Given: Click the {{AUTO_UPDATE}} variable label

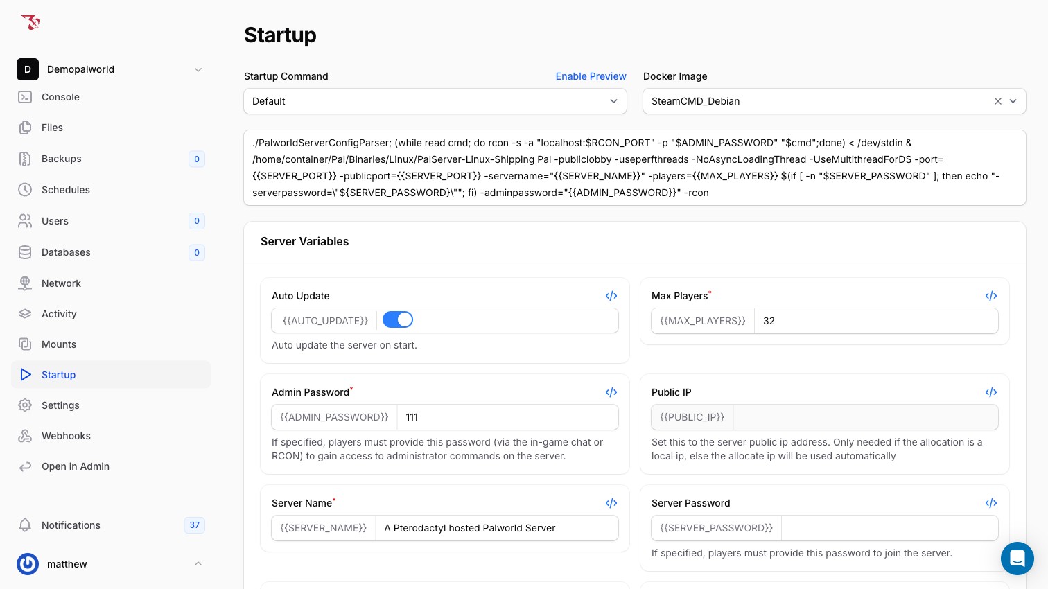Looking at the screenshot, I should (x=325, y=321).
